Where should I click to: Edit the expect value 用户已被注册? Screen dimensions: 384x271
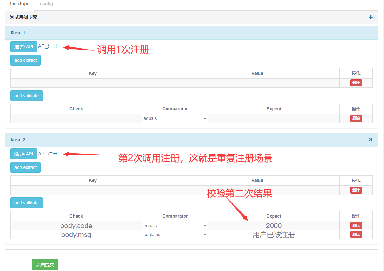[274, 235]
